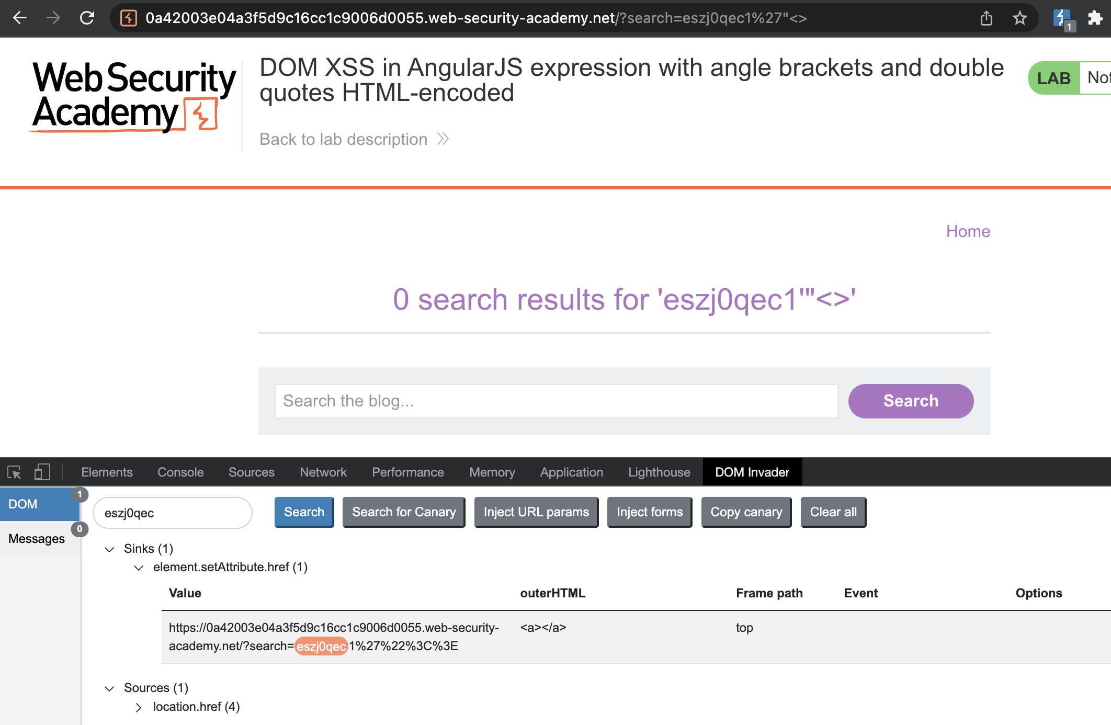Expand the location.href source entry

click(139, 707)
